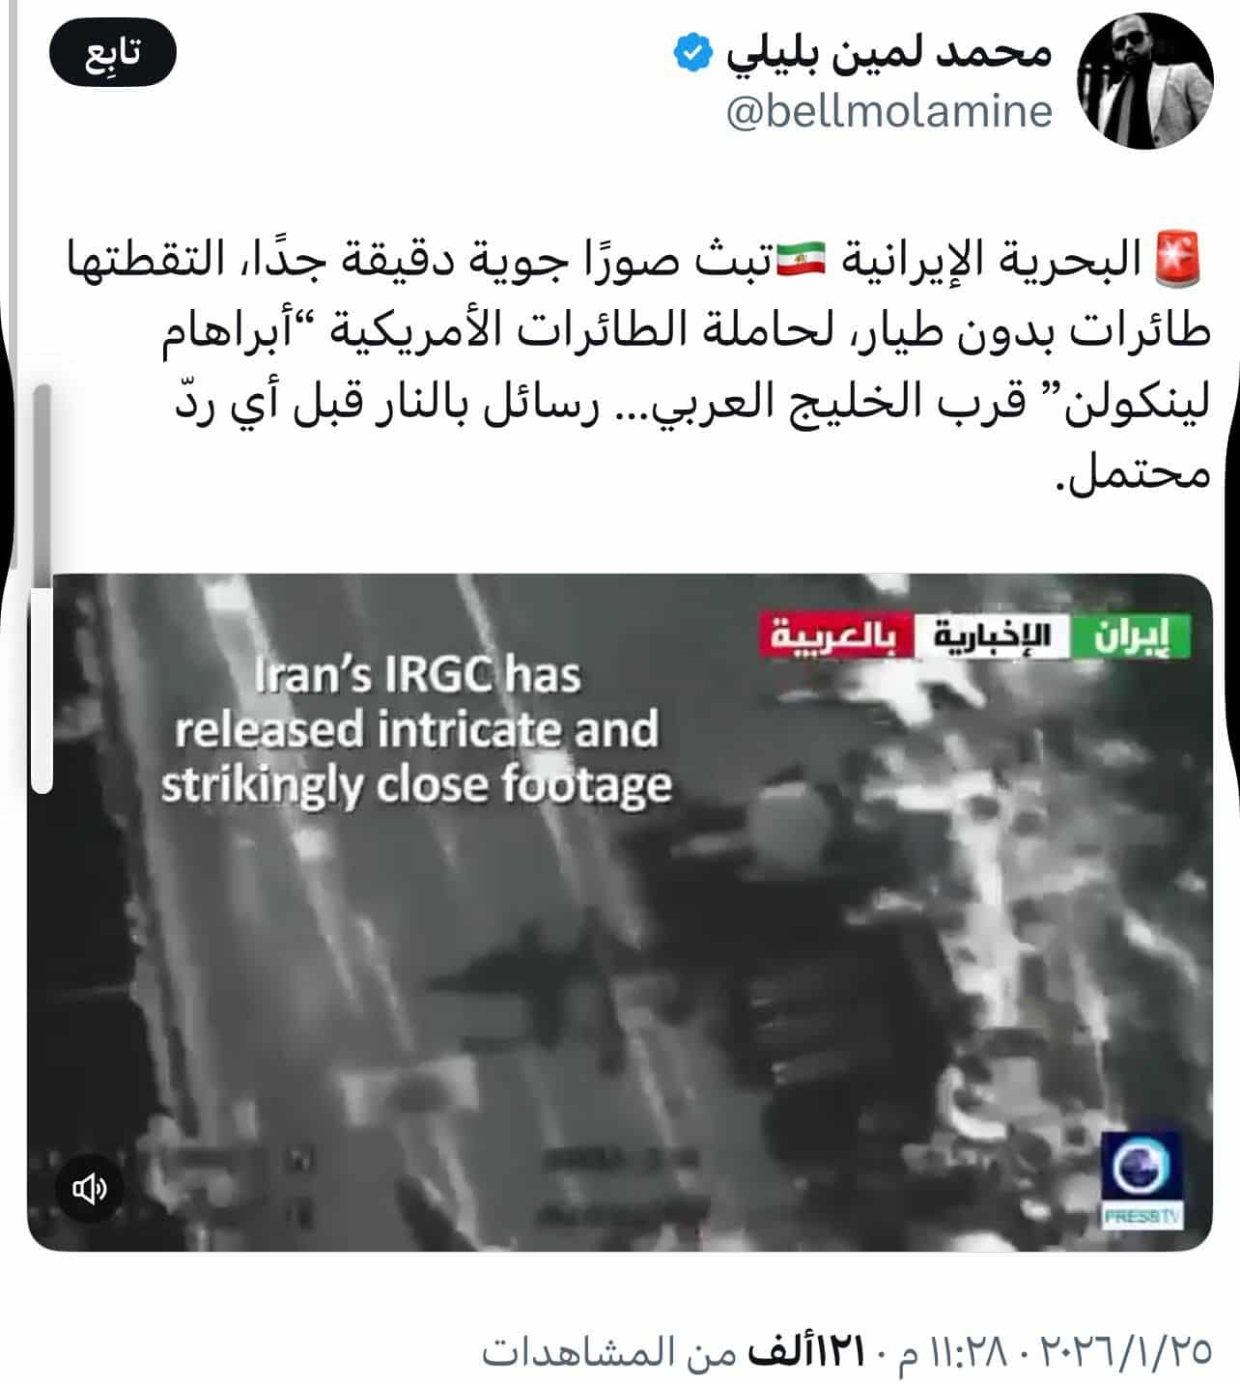Open the author's profile picture
Viewport: 1240px width, 1384px height.
point(1145,81)
